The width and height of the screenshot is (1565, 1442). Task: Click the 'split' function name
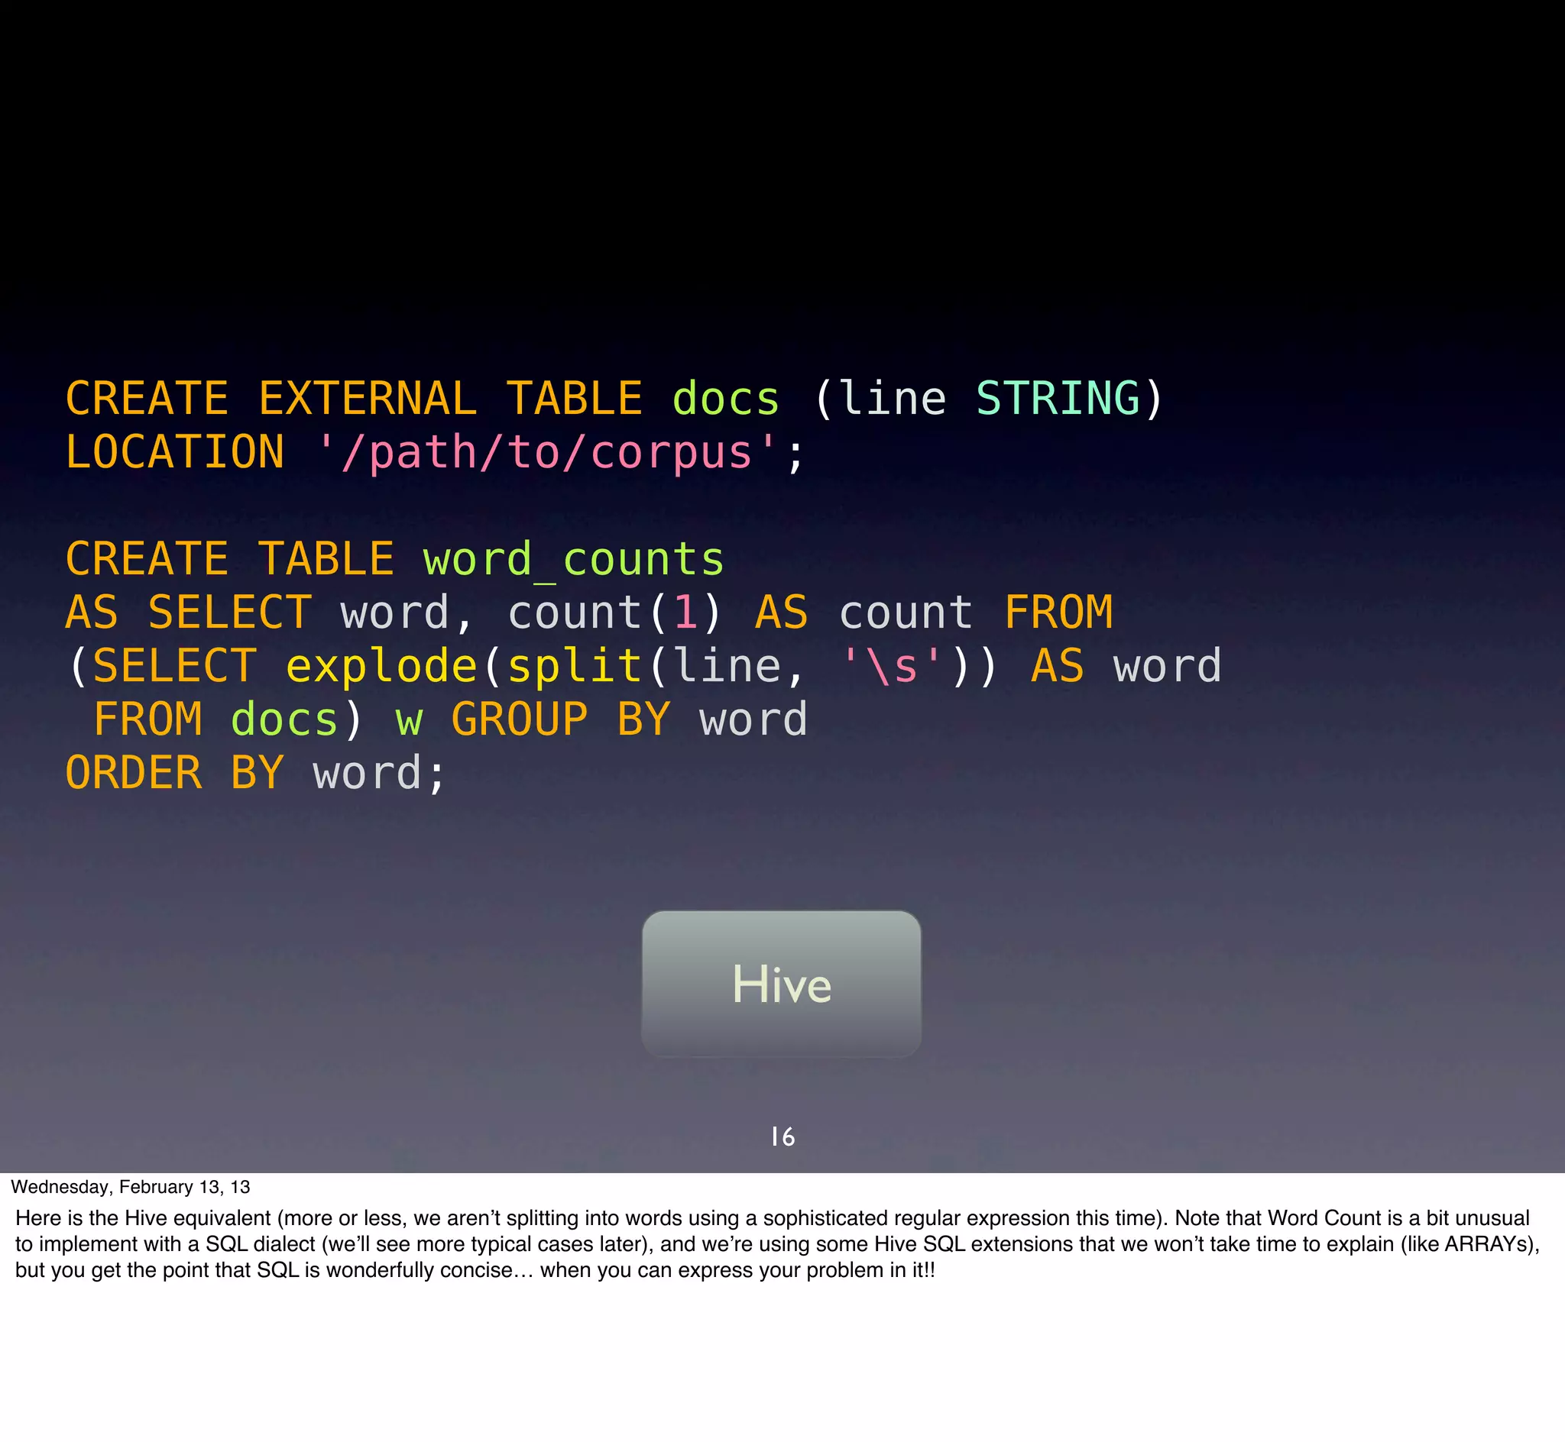pos(575,666)
